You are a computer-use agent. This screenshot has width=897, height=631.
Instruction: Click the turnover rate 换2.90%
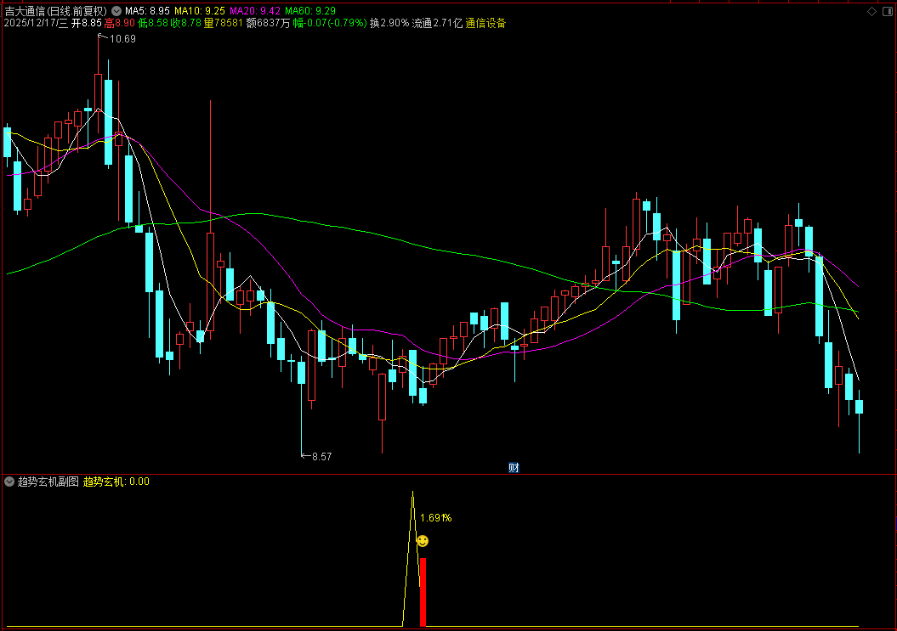tap(389, 24)
